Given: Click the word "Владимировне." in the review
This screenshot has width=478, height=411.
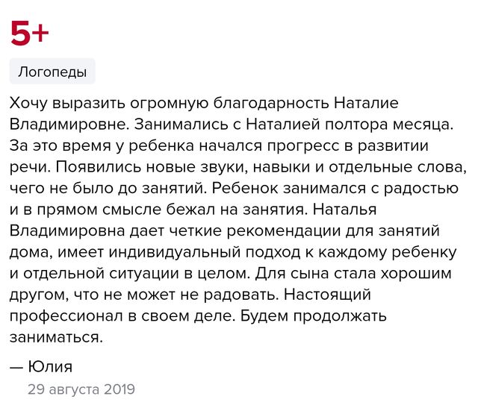Looking at the screenshot, I should (x=69, y=125).
